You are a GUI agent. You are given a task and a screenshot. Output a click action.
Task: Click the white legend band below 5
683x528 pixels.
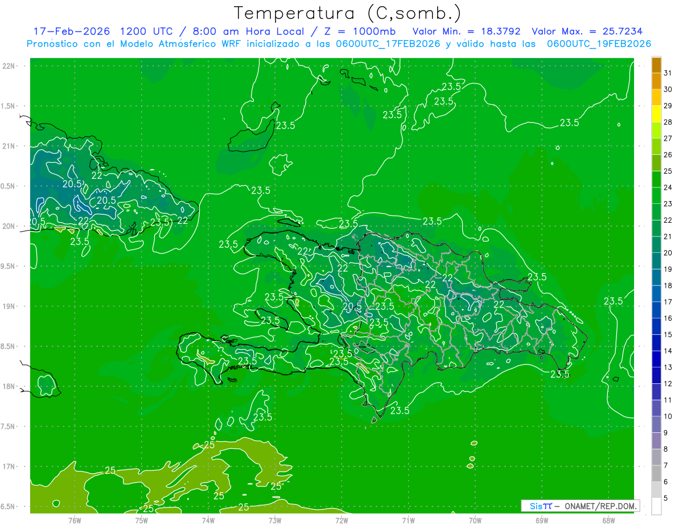tap(656, 506)
